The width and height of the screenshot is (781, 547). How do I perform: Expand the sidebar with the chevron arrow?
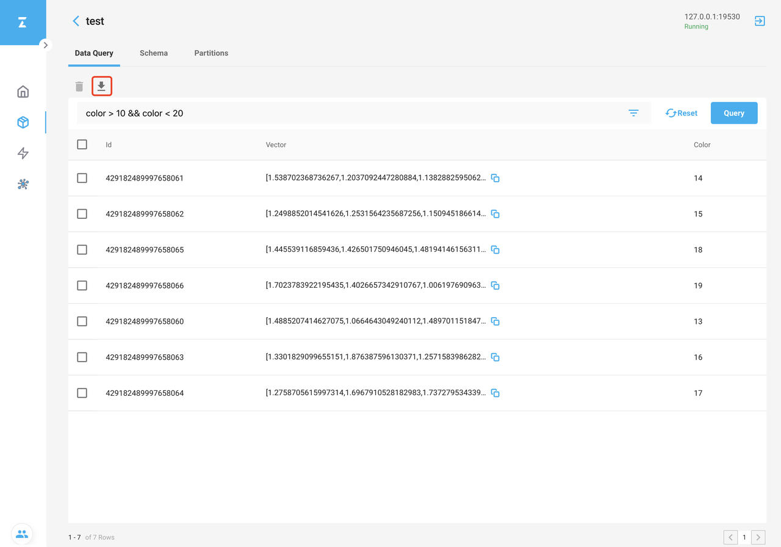pyautogui.click(x=45, y=45)
